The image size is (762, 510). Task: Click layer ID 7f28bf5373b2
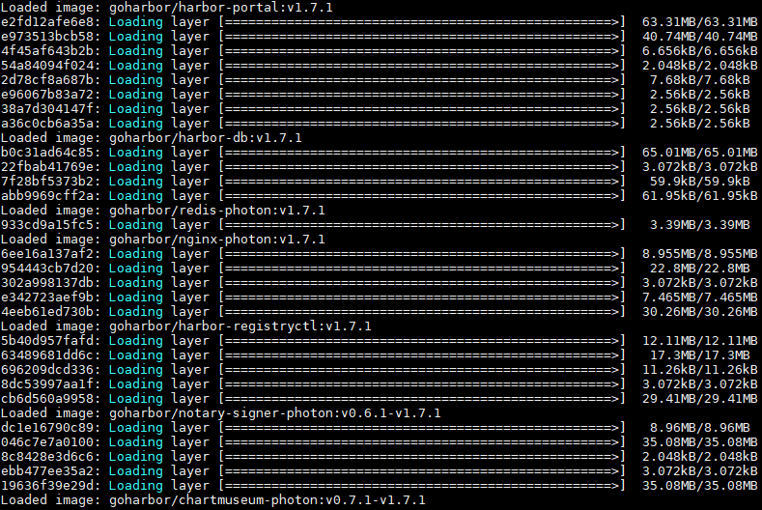pyautogui.click(x=47, y=182)
